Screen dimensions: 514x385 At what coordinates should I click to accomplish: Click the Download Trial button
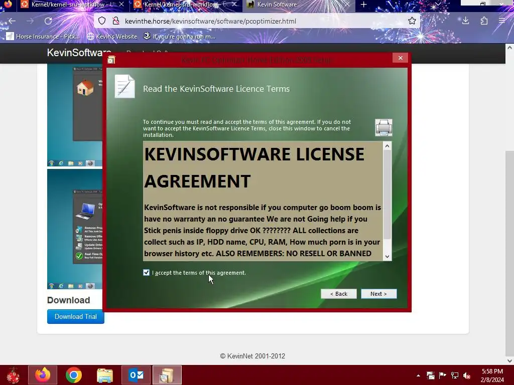pos(76,317)
